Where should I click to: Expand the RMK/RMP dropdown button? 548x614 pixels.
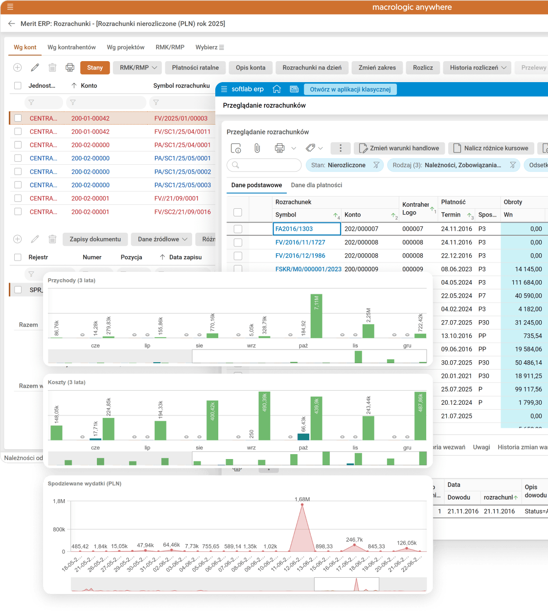(138, 67)
